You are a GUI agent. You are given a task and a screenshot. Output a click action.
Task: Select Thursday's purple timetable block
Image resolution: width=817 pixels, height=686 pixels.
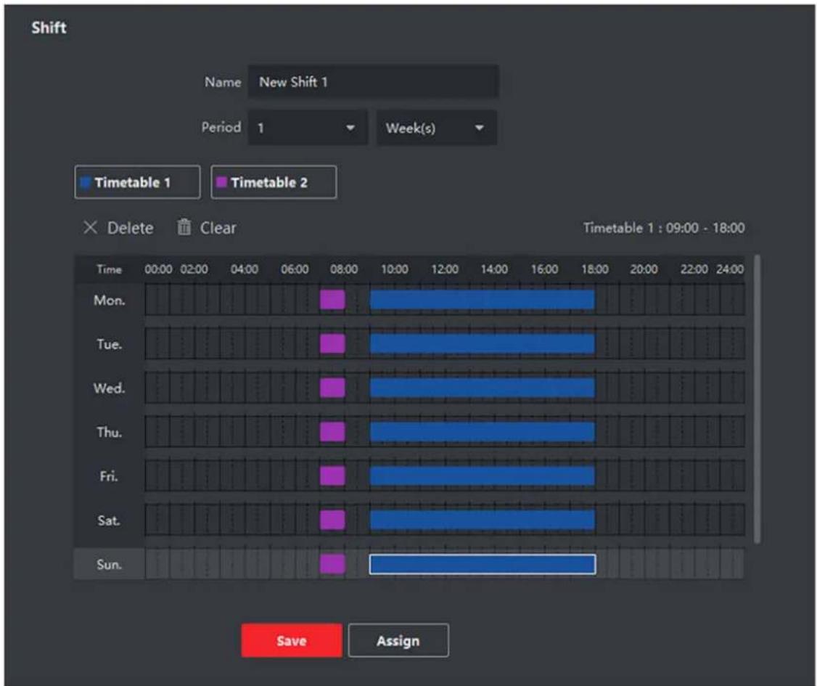(x=332, y=432)
